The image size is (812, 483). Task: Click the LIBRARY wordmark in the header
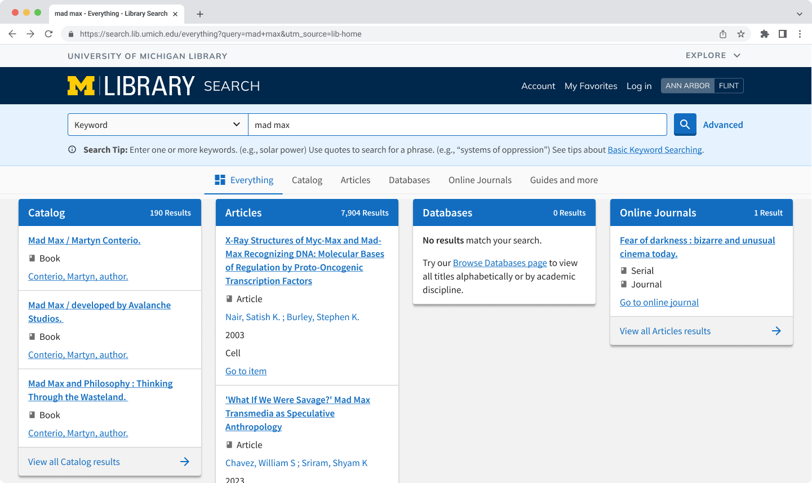(149, 86)
